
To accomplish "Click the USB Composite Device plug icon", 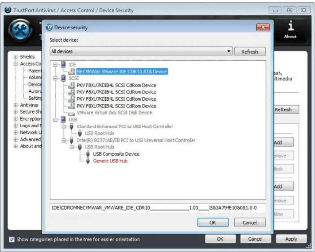I will pyautogui.click(x=88, y=154).
